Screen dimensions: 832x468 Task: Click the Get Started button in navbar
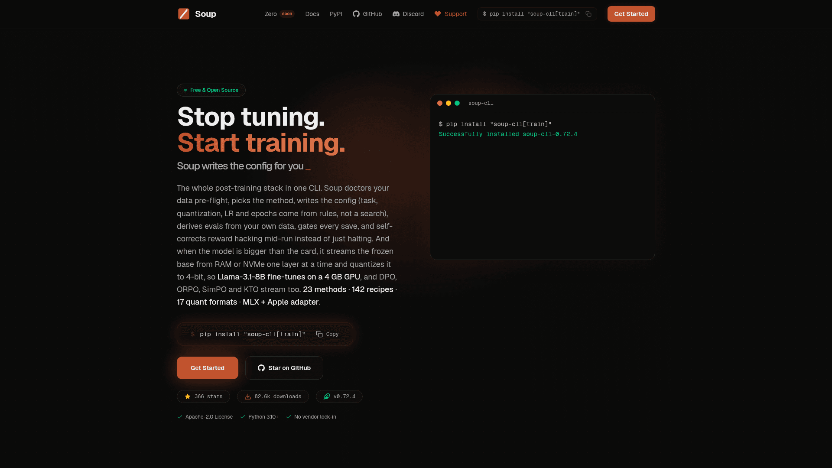click(x=631, y=14)
